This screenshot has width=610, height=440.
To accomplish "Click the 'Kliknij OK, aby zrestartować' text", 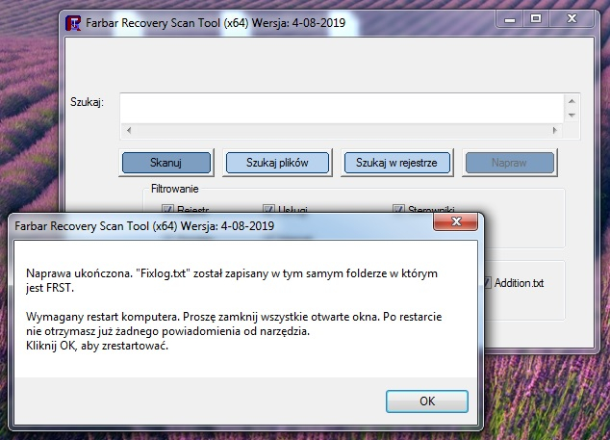I will pyautogui.click(x=97, y=346).
